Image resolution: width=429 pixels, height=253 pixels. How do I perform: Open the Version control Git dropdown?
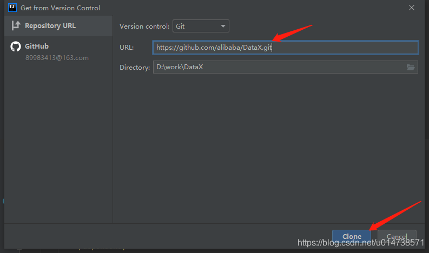(201, 26)
